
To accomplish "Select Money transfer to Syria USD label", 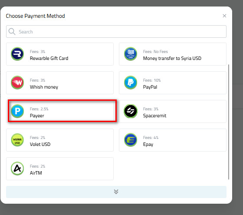I will (x=172, y=58).
